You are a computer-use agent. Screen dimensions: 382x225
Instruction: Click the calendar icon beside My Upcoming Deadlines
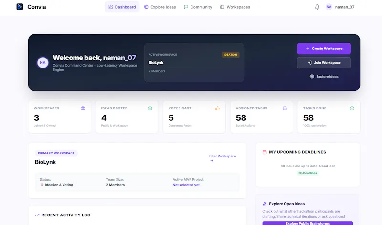(x=265, y=152)
